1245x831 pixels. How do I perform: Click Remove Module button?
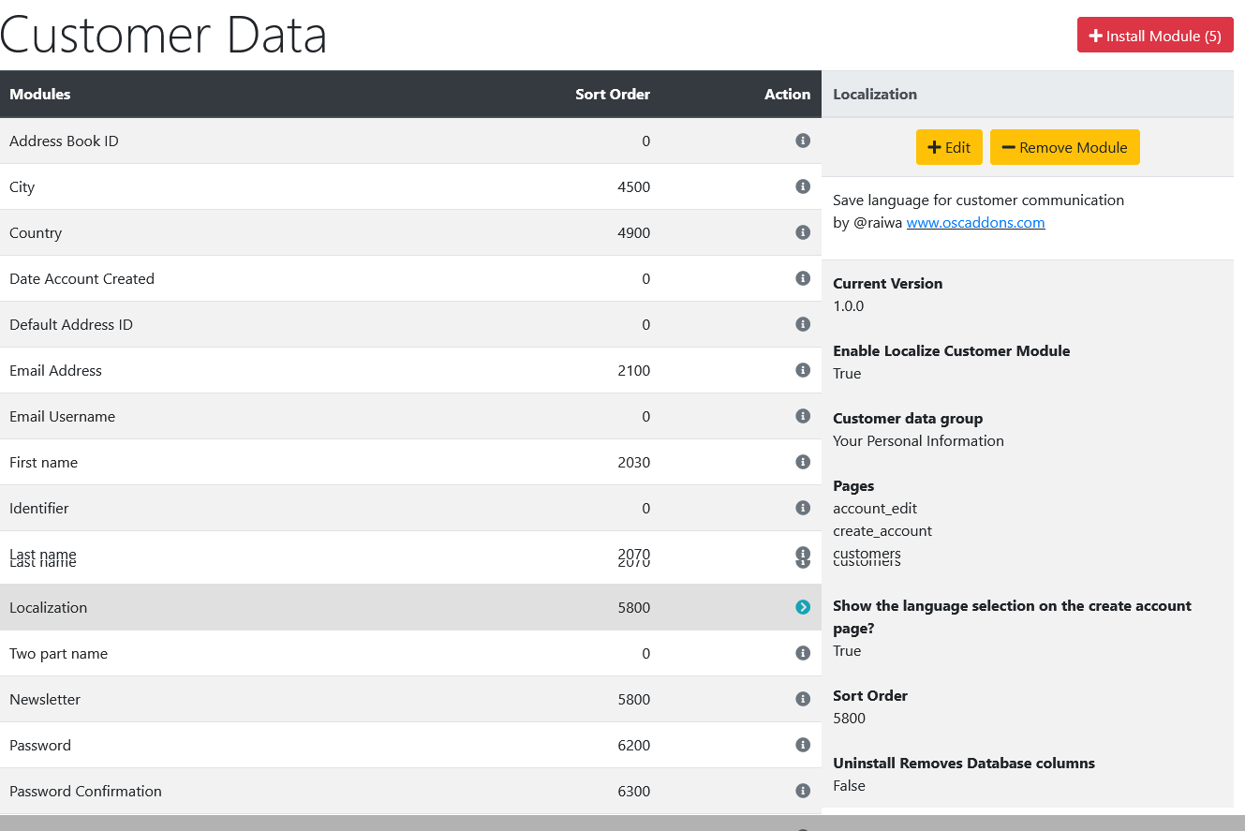click(1065, 147)
